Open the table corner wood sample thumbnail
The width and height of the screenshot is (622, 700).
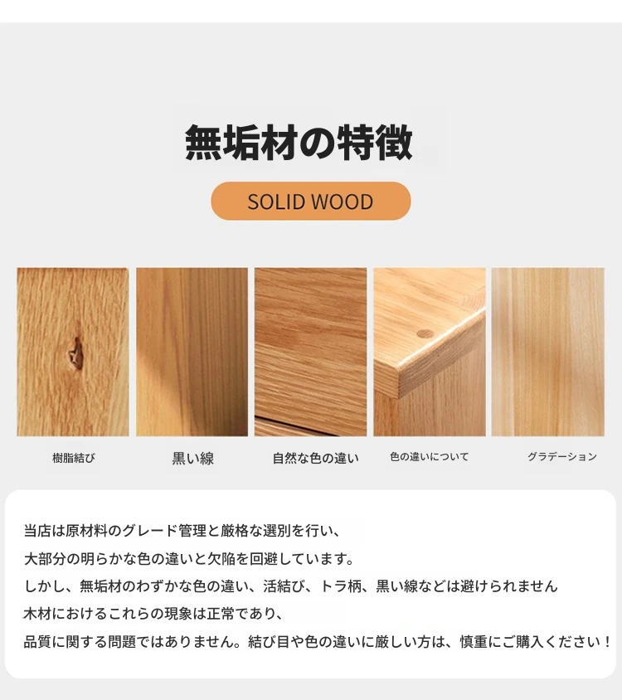pyautogui.click(x=430, y=352)
